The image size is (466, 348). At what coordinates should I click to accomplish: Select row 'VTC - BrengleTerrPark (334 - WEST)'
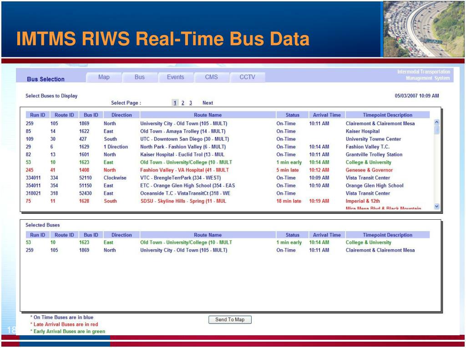[x=228, y=178]
